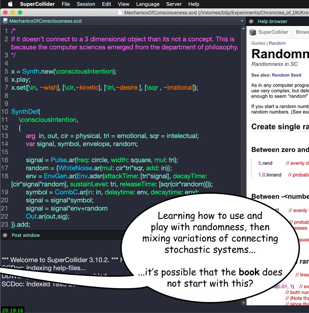Open the Browse link in help toolbar

pyautogui.click(x=302, y=32)
